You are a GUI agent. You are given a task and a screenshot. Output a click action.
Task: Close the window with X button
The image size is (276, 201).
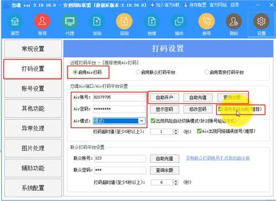[272, 5]
